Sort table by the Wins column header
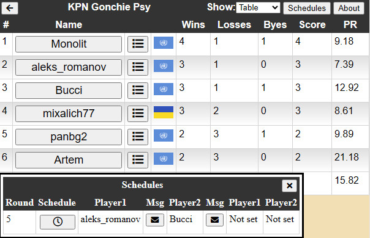This screenshot has width=370, height=238. click(x=193, y=24)
